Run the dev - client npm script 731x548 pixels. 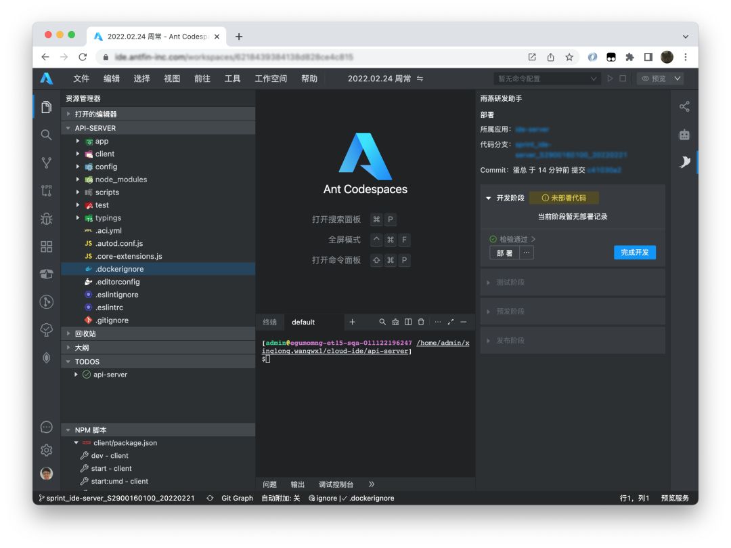point(110,456)
